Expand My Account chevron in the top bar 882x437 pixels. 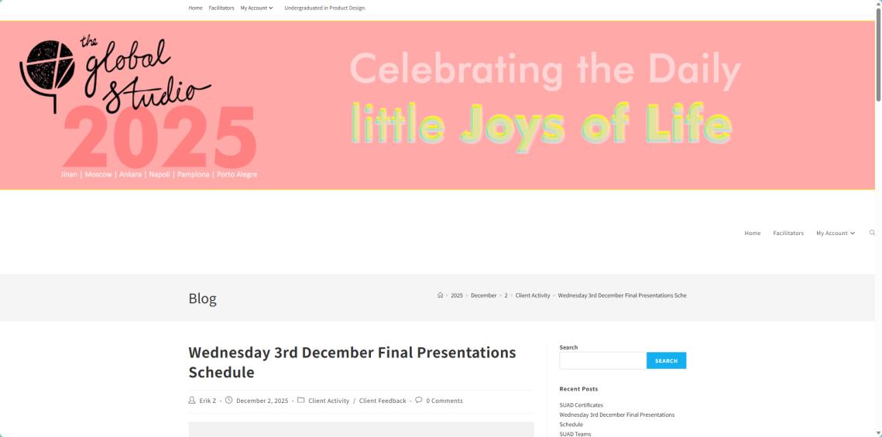(x=271, y=8)
